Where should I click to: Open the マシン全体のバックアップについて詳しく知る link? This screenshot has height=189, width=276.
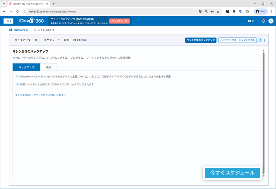point(40,95)
